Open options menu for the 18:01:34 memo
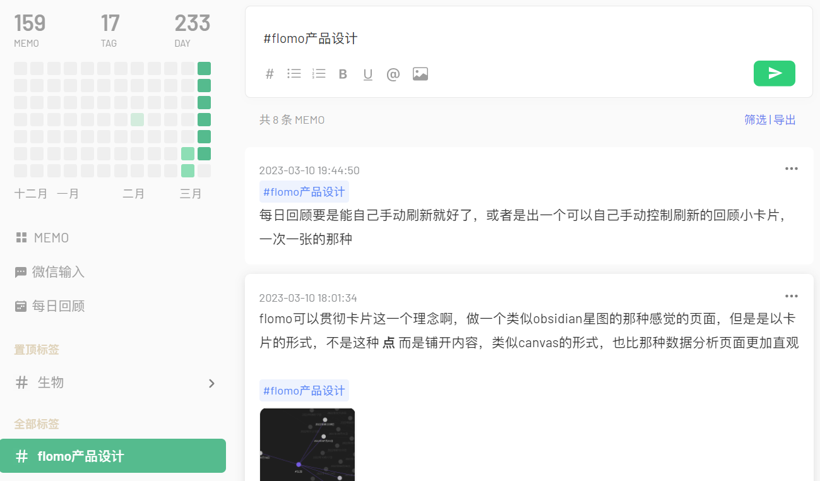 (x=792, y=296)
